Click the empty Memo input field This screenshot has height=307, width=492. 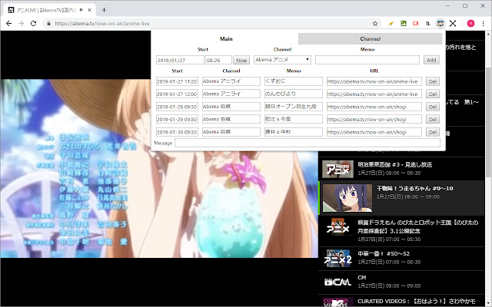(367, 60)
